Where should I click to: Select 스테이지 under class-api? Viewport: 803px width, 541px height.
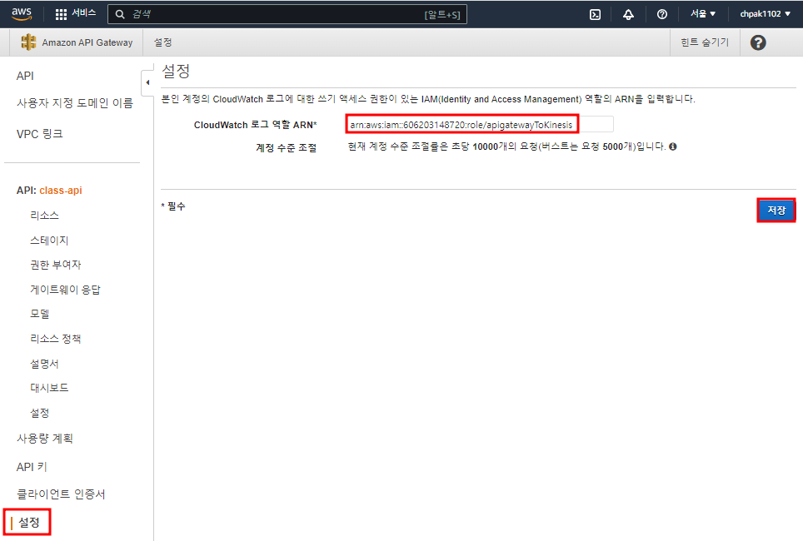(x=49, y=240)
